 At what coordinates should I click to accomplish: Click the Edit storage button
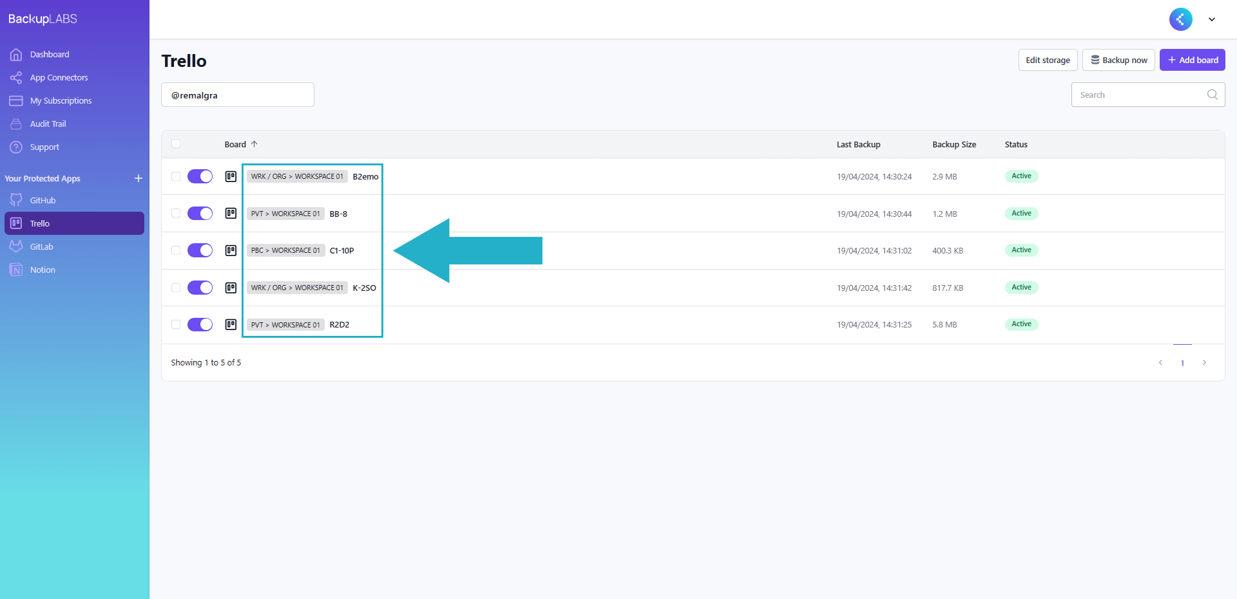point(1048,60)
